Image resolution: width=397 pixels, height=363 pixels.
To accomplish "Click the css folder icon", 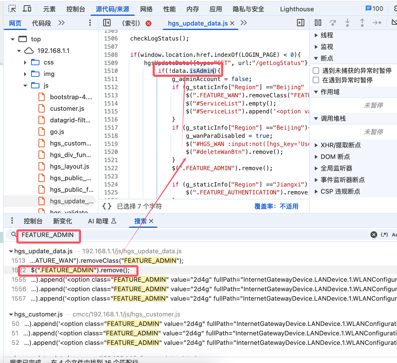I will point(35,62).
